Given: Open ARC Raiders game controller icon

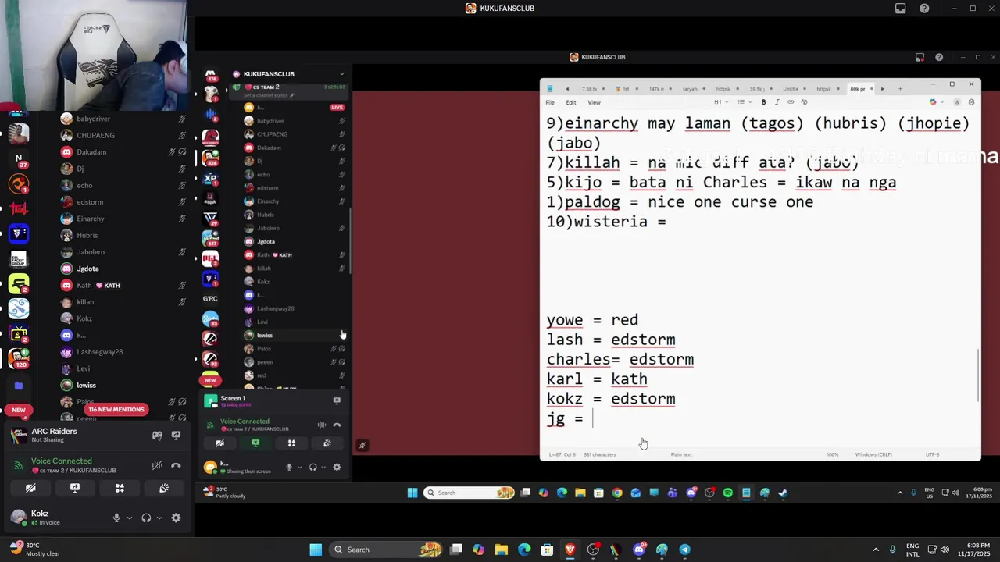Looking at the screenshot, I should pyautogui.click(x=157, y=436).
